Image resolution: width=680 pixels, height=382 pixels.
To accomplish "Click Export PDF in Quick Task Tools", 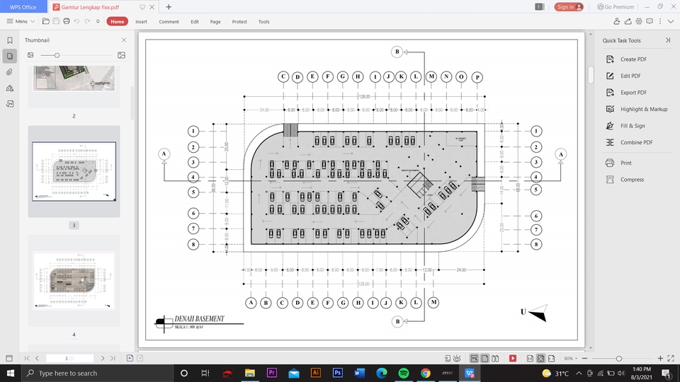I will coord(628,92).
